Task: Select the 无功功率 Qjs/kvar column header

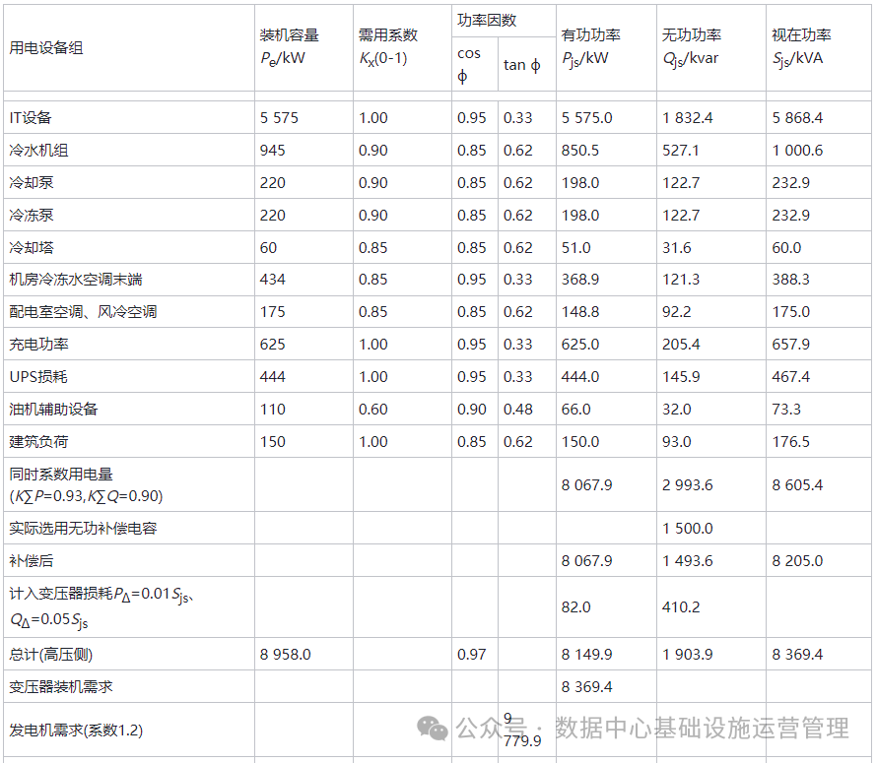Action: [x=691, y=46]
